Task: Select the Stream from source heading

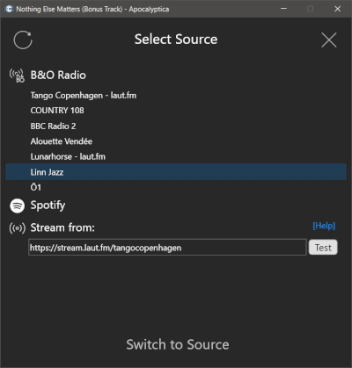Action: (x=62, y=227)
